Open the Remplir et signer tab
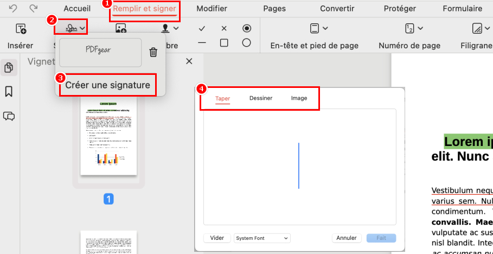Screen dimensions: 493x254 coord(144,9)
